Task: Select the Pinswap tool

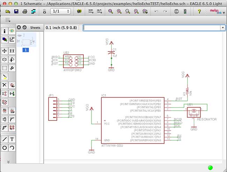Action: [x=5, y=94]
